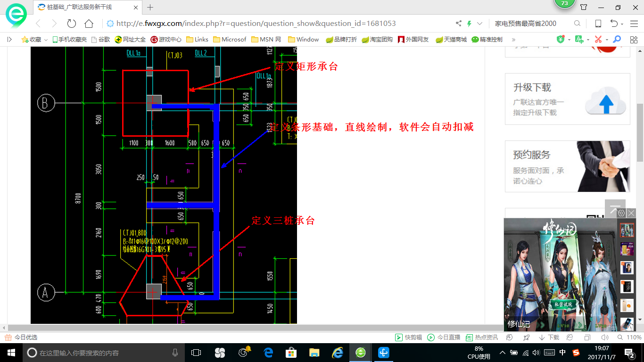This screenshot has height=362, width=644.
Task: Click the search magnifier icon
Action: [x=577, y=23]
